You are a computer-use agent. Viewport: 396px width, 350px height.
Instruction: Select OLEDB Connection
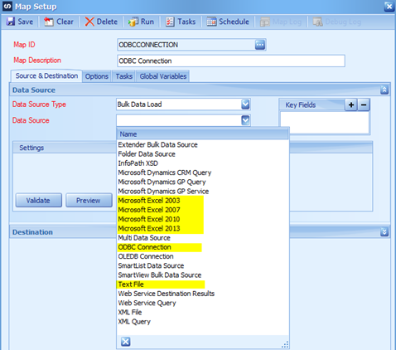(x=203, y=256)
